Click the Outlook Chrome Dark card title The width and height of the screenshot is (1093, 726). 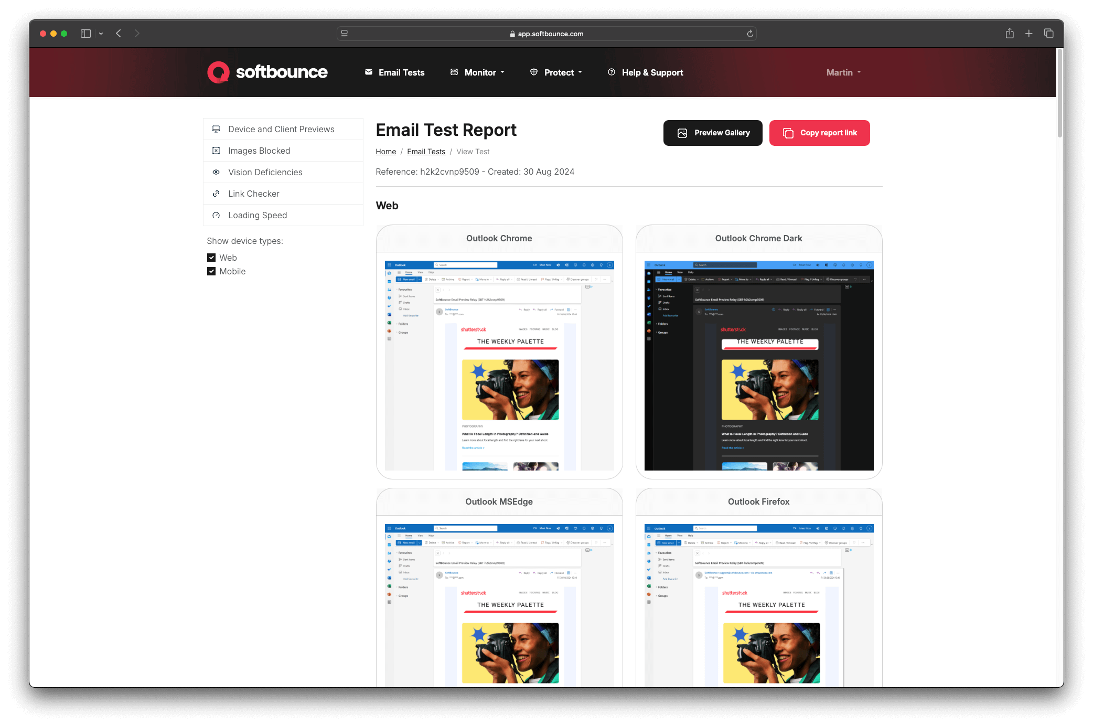click(x=759, y=239)
